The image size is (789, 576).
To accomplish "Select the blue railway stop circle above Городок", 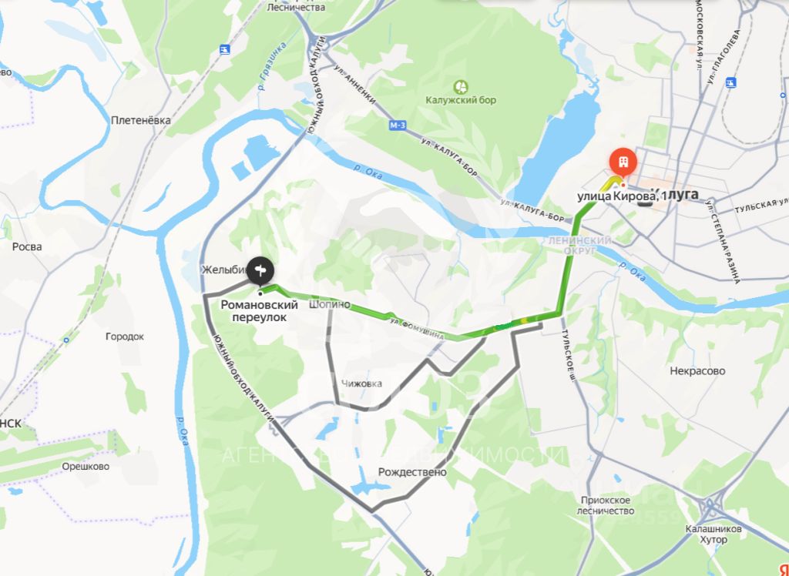I will point(66,340).
